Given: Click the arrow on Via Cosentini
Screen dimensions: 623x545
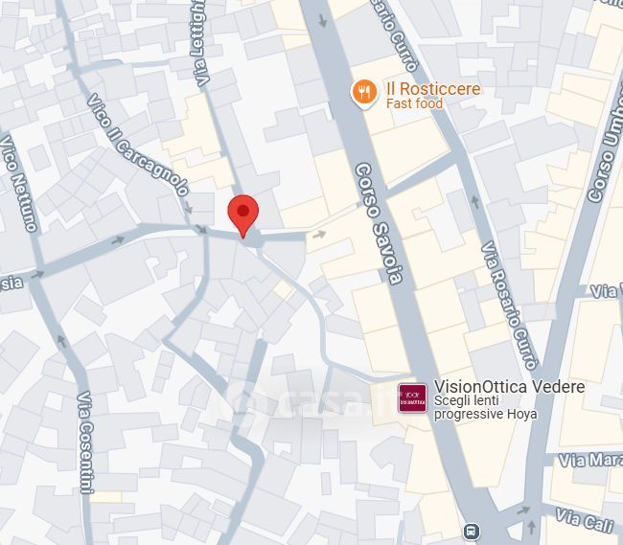Looking at the screenshot, I should [x=61, y=341].
